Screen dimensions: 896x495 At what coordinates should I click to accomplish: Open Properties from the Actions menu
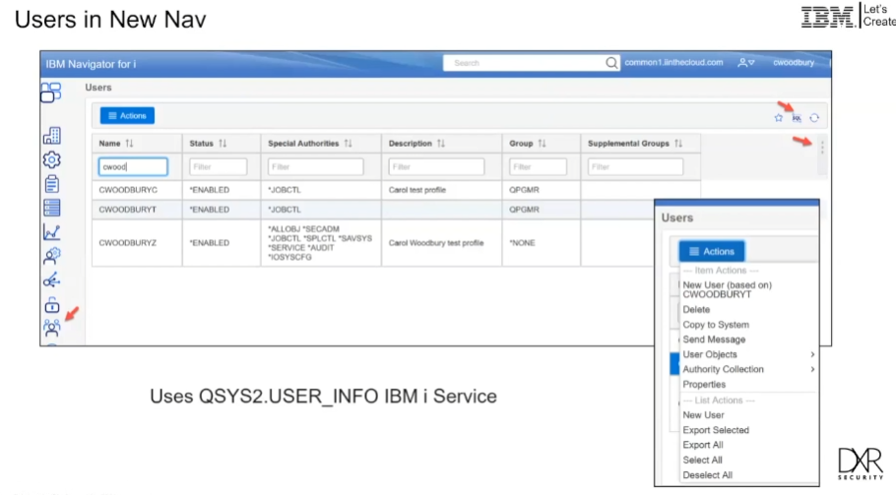(704, 384)
